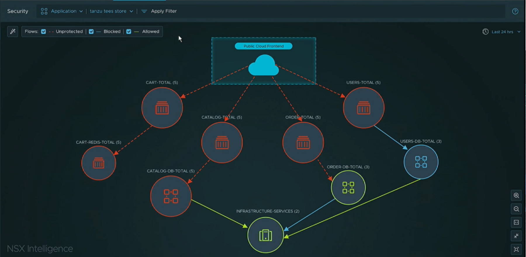Select the INFRASTRUCTURE-SERVICES (2) node
526x257 pixels.
265,235
